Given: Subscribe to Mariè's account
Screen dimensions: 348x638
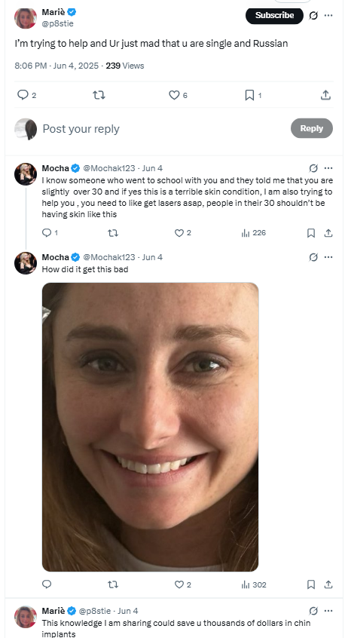Looking at the screenshot, I should pos(274,16).
